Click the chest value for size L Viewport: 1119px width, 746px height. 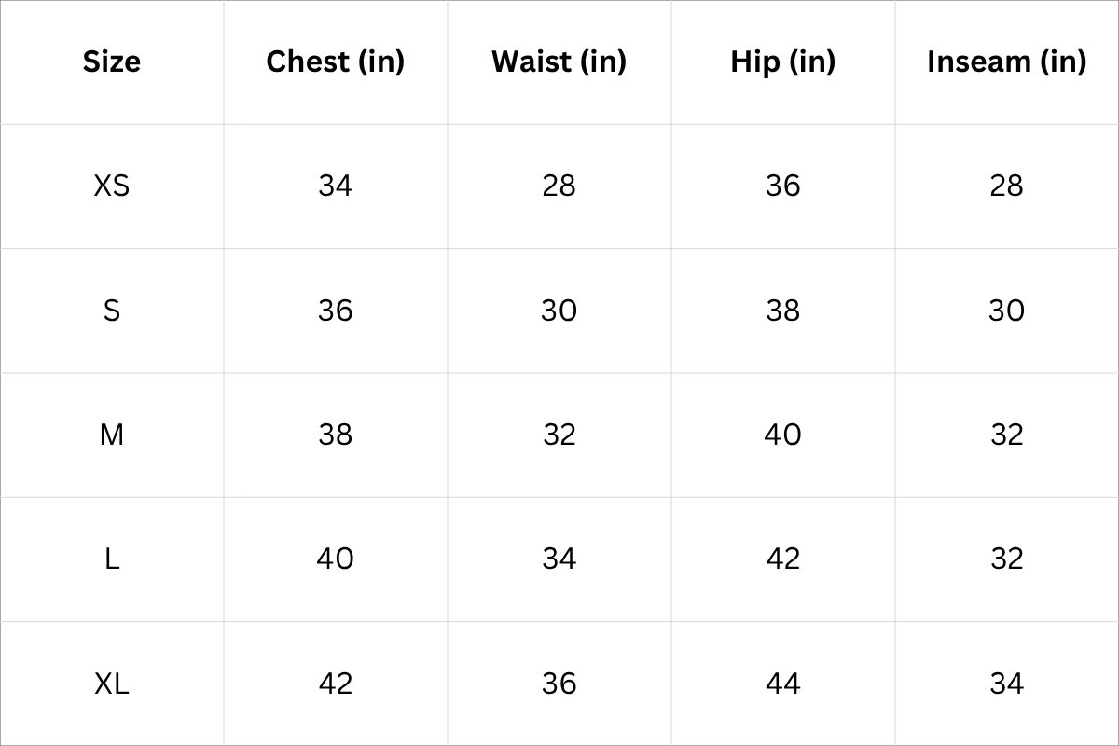coord(336,559)
